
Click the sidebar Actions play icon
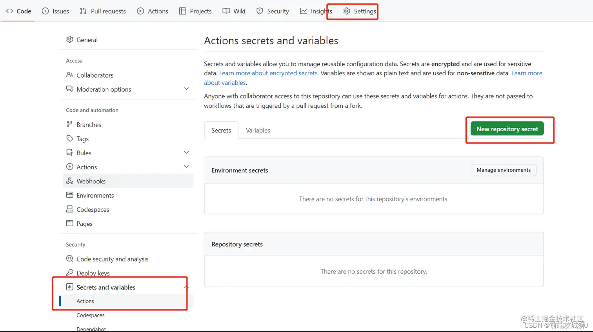point(70,167)
